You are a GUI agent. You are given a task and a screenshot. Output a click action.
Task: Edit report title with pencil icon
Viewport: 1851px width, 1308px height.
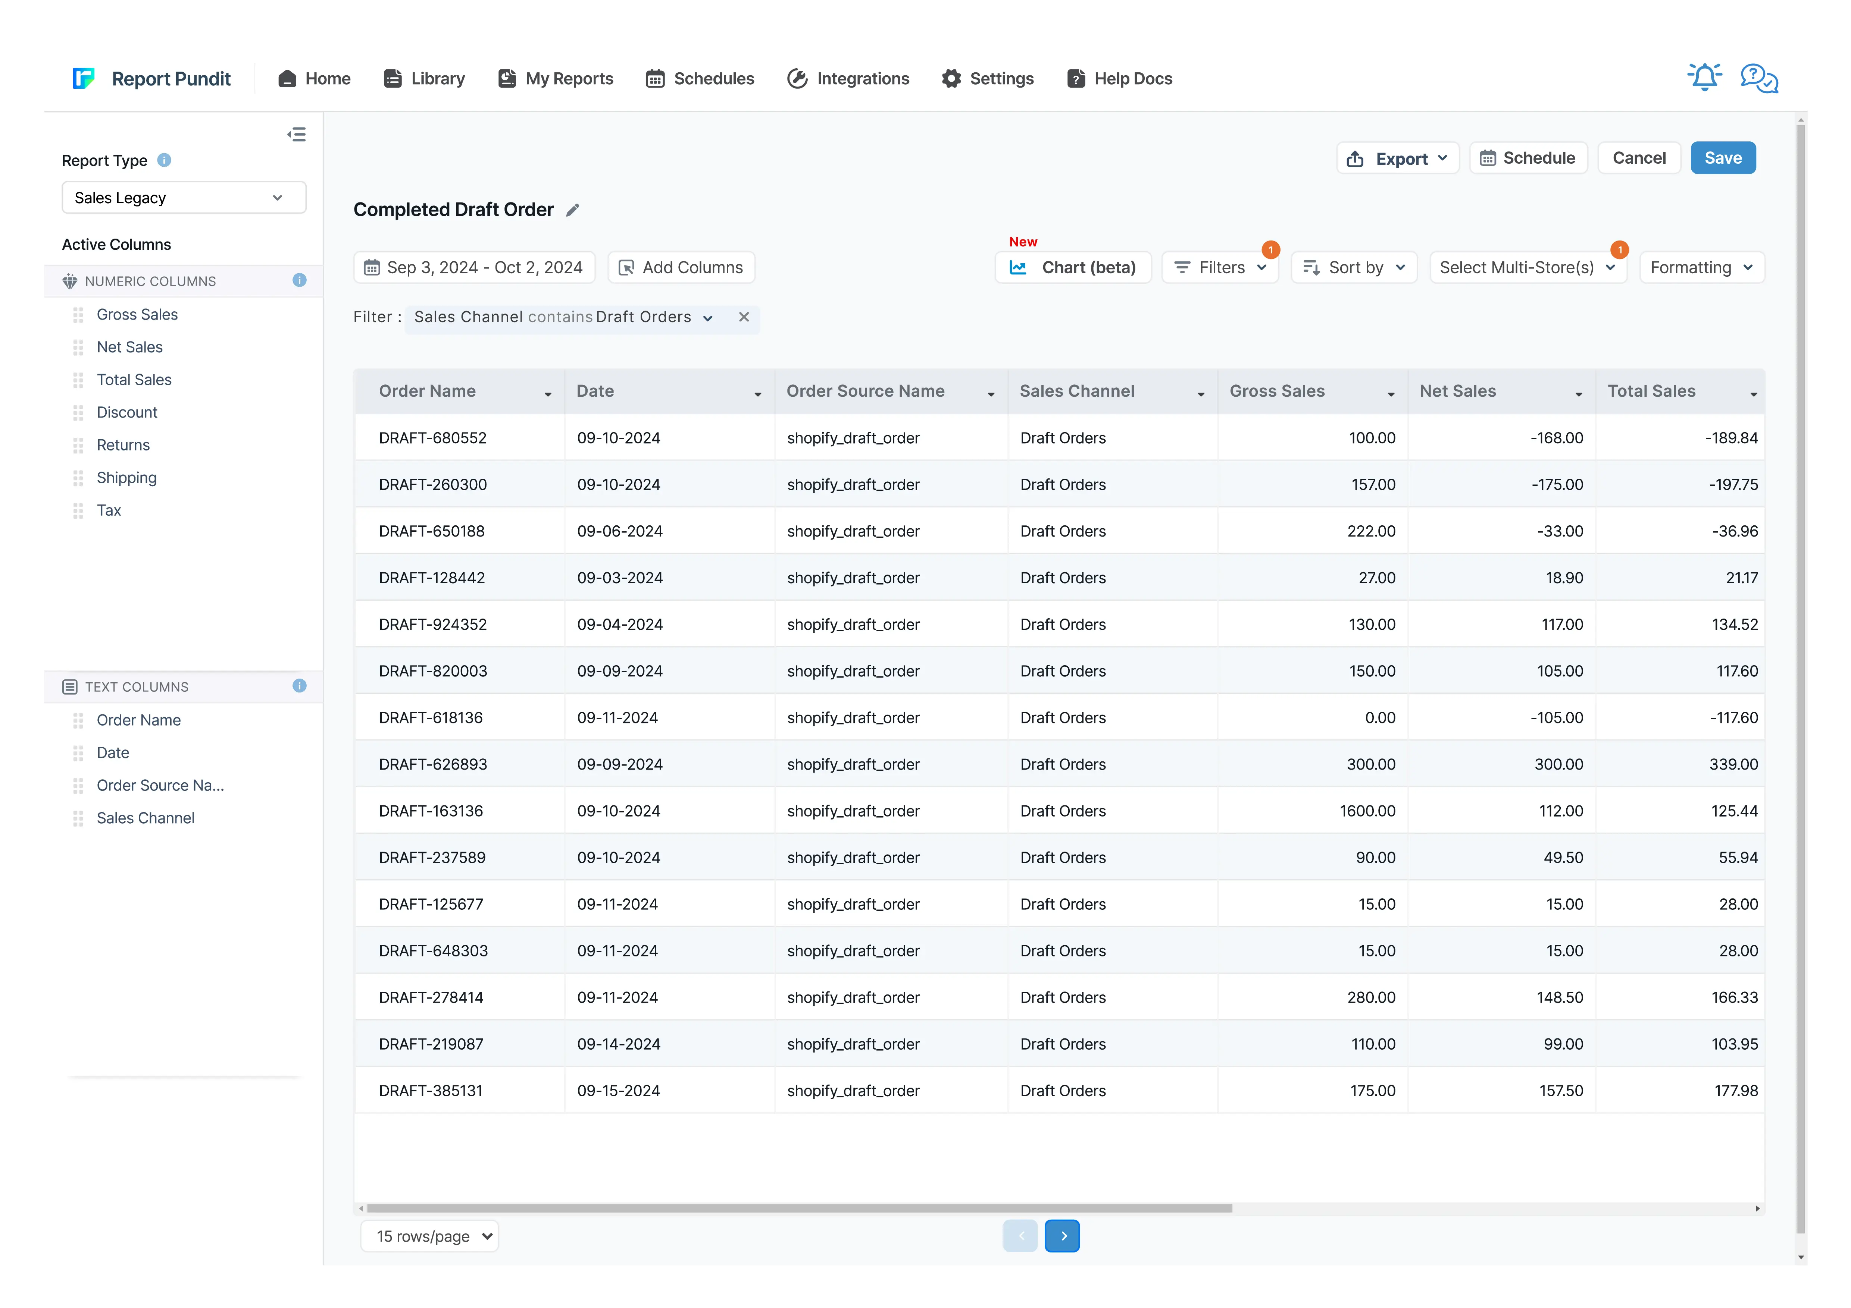point(572,210)
